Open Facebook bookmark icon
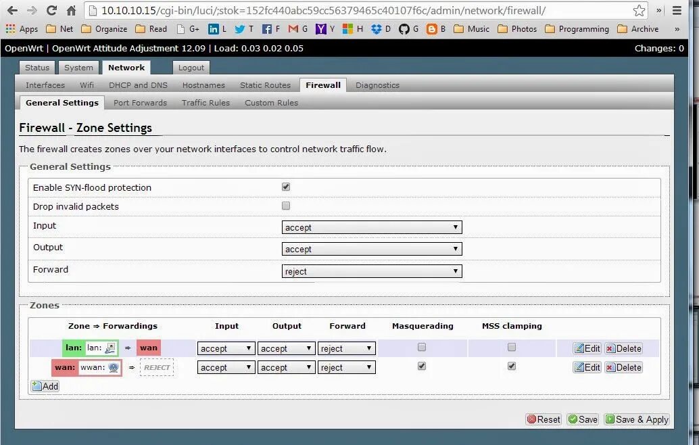This screenshot has height=445, width=699. (266, 29)
